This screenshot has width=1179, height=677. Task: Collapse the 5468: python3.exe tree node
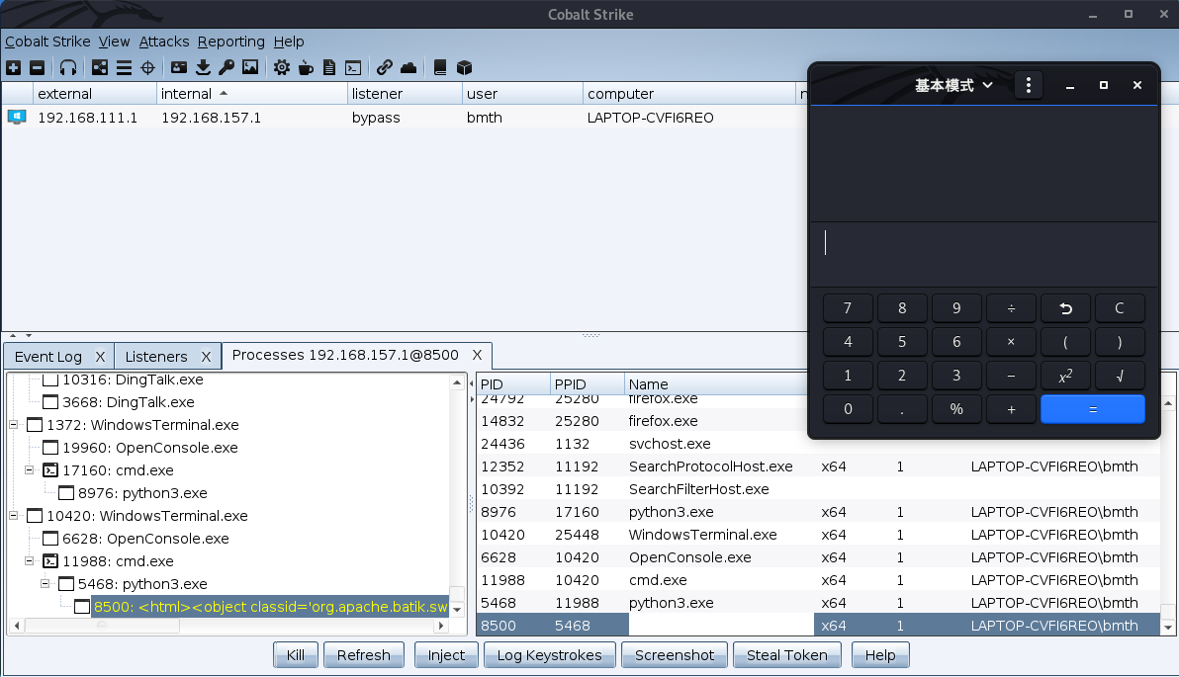click(45, 584)
